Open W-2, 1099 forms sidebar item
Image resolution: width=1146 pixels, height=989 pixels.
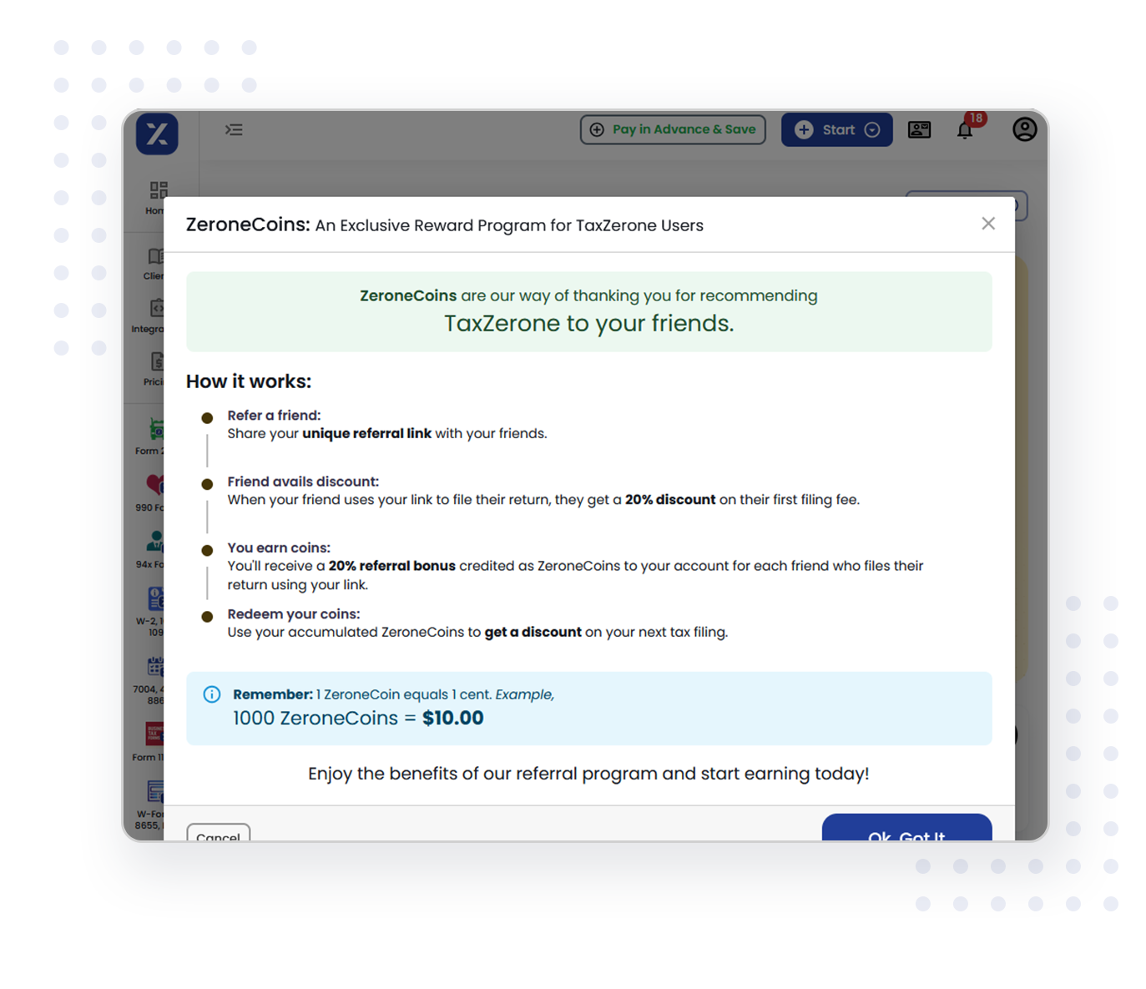point(154,605)
